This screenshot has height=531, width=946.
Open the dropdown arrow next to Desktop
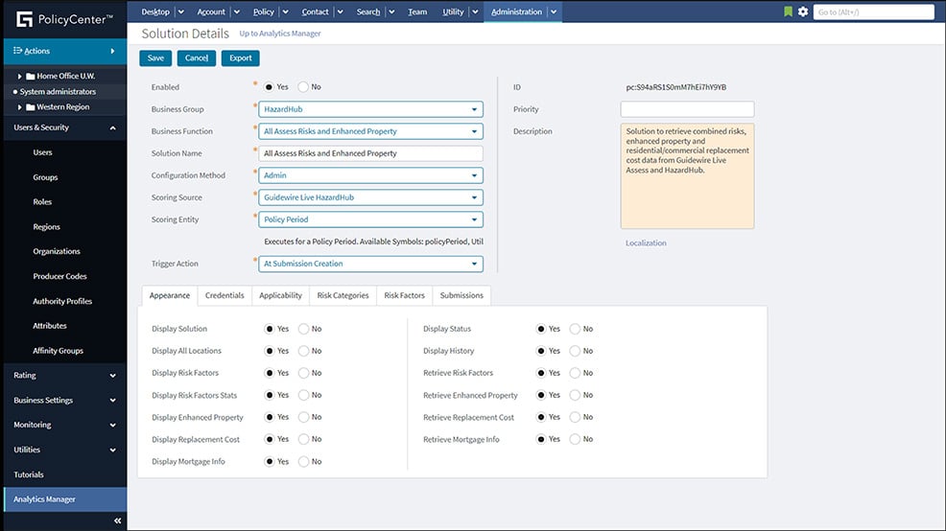[181, 12]
